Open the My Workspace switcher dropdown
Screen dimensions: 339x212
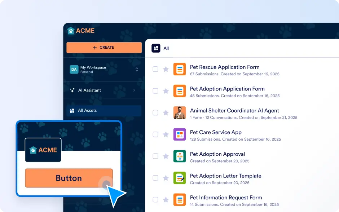tap(137, 69)
